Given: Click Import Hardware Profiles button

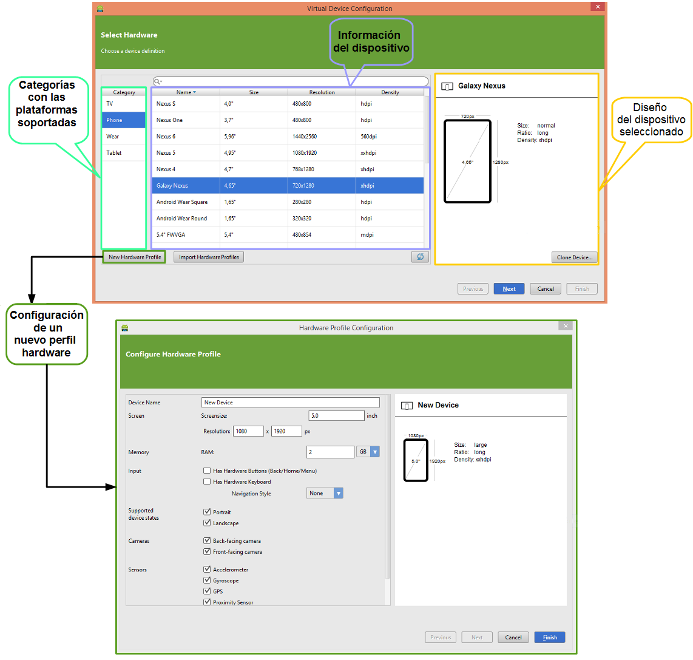Looking at the screenshot, I should coord(209,257).
